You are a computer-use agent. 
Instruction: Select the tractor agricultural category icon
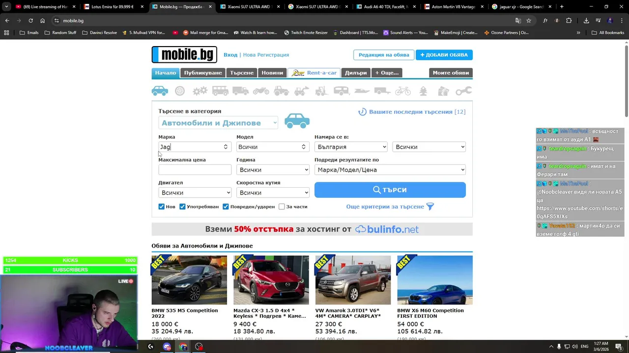[281, 91]
